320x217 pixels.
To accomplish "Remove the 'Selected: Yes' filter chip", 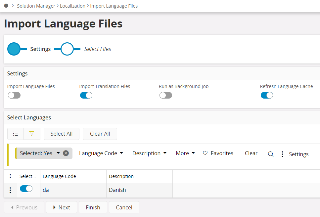I will pyautogui.click(x=66, y=153).
